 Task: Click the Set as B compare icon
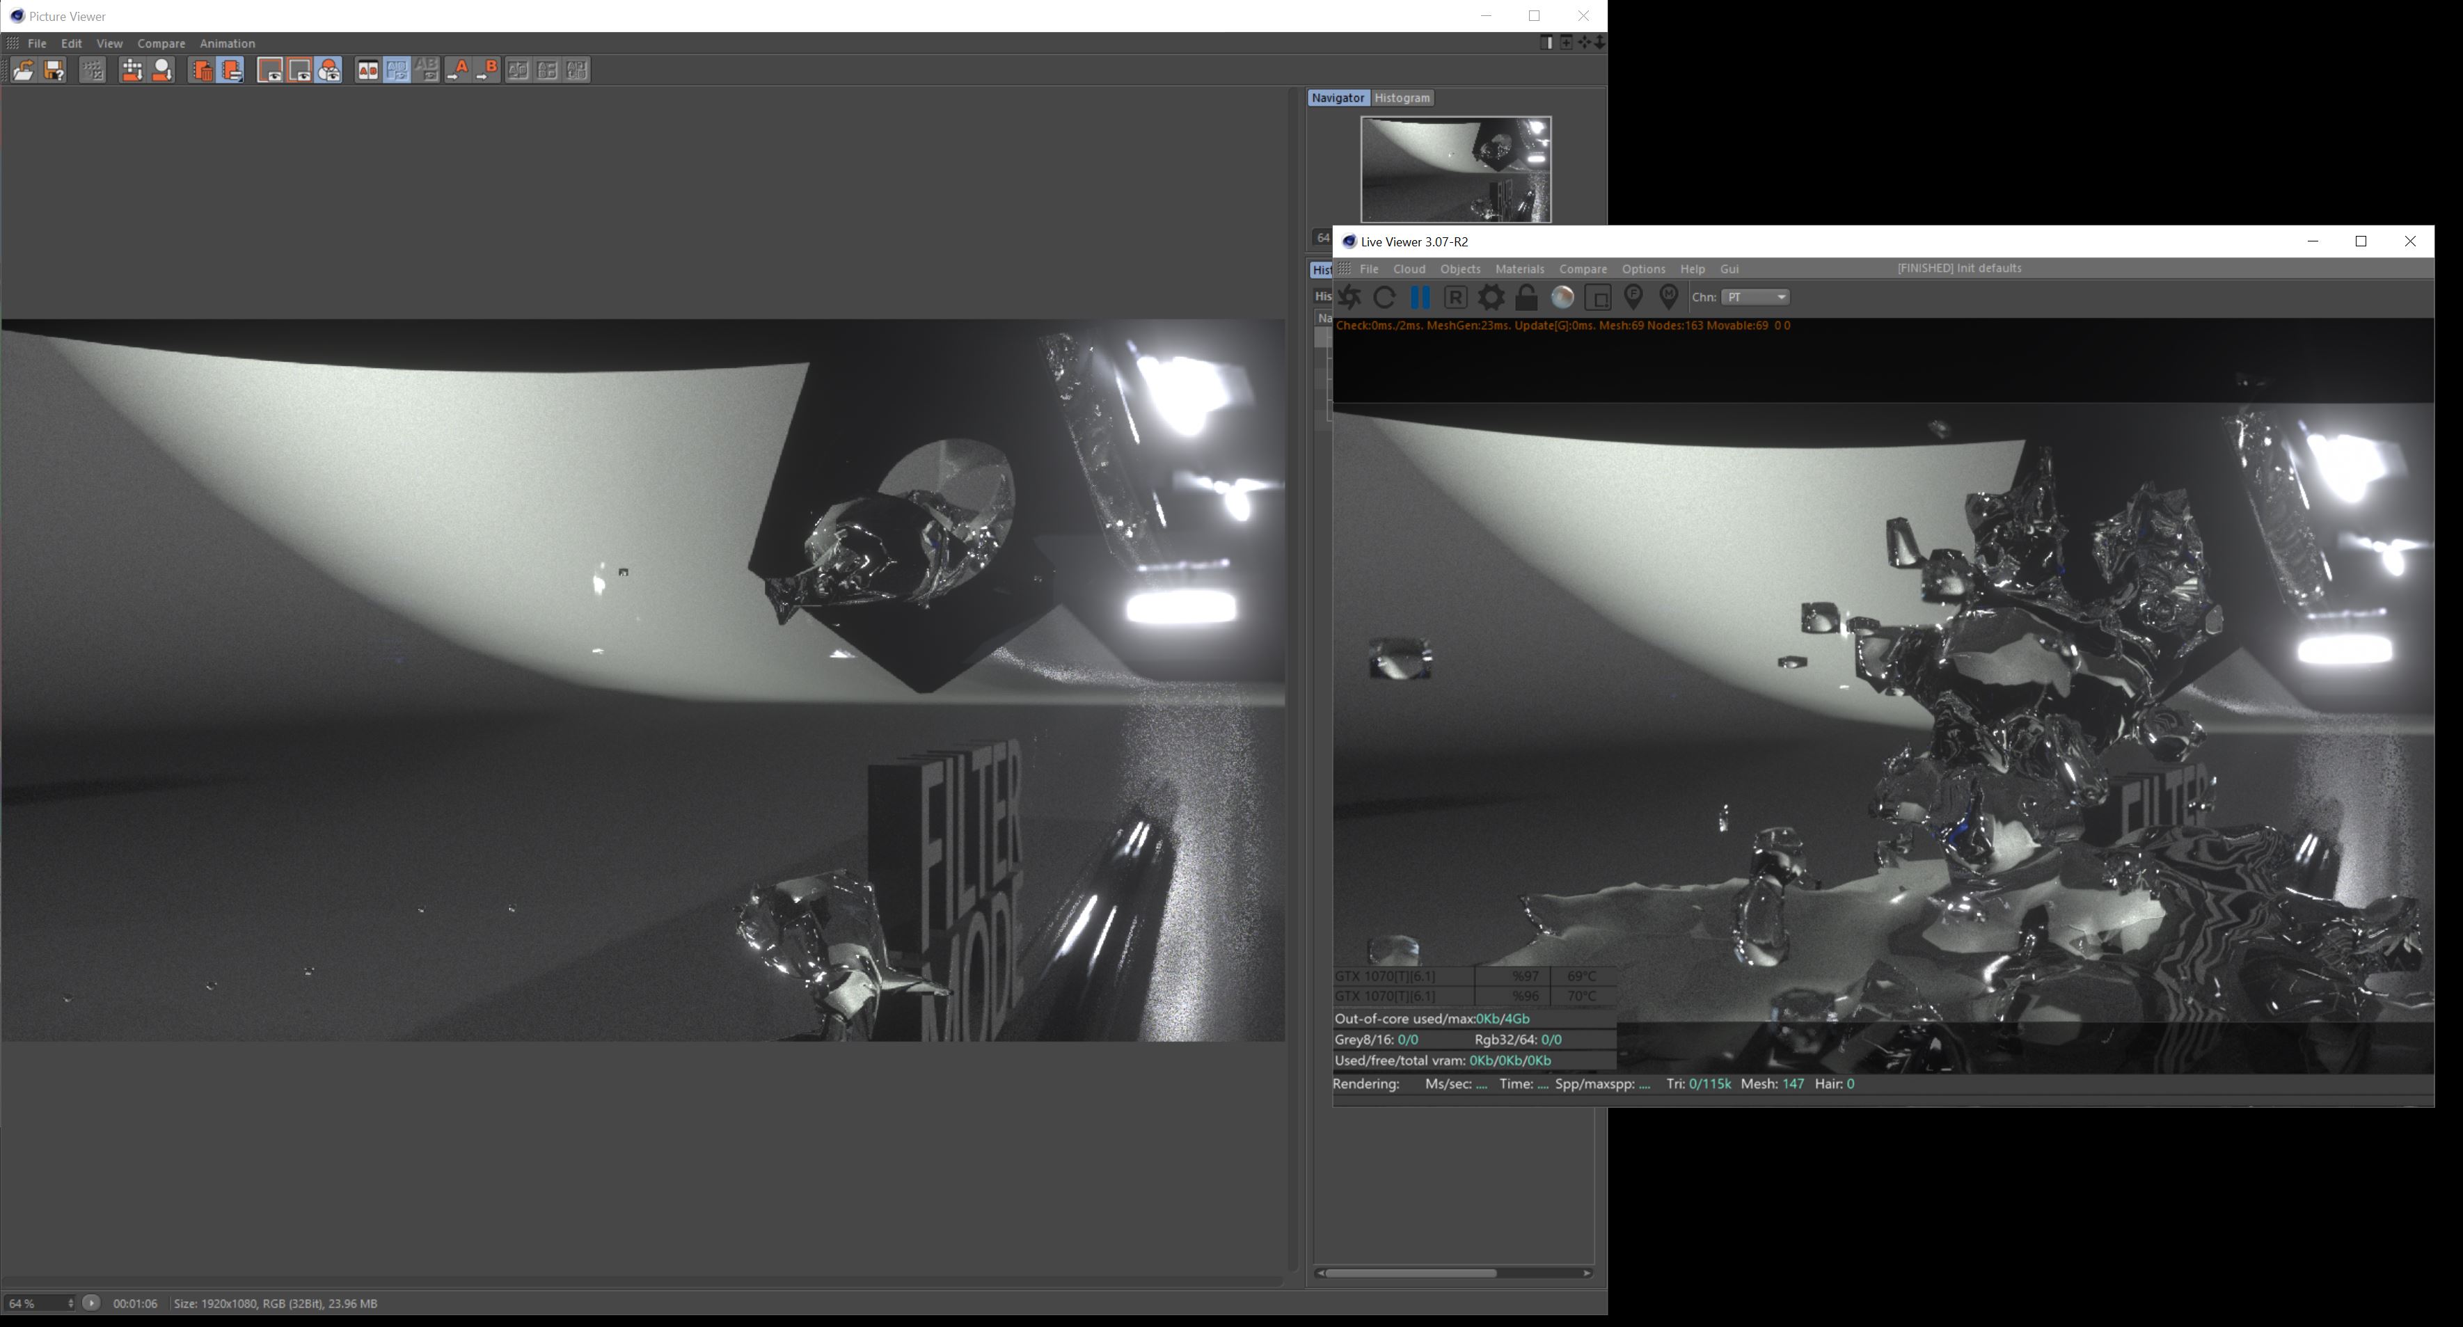click(x=488, y=70)
